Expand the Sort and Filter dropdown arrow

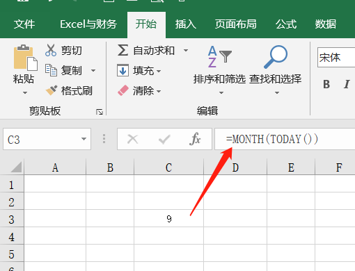[x=221, y=93]
